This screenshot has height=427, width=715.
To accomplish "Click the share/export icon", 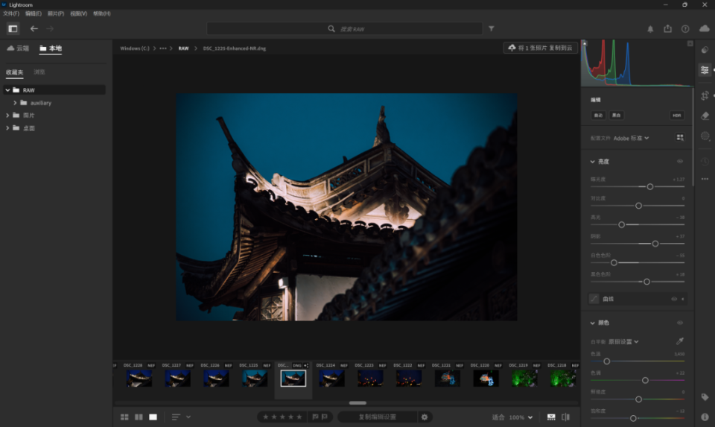I will [667, 28].
